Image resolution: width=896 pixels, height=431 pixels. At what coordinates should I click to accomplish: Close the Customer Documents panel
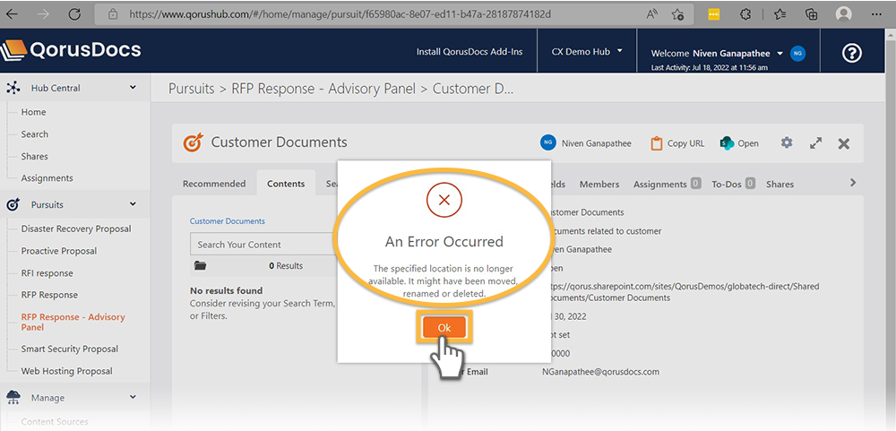point(843,143)
